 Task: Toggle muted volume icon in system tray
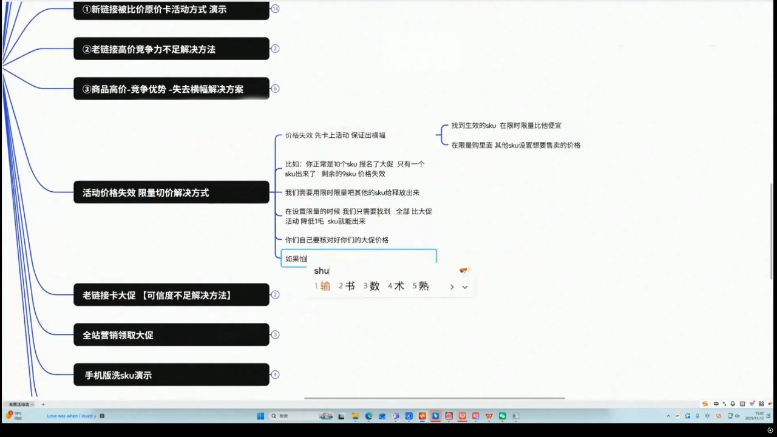pos(737,416)
